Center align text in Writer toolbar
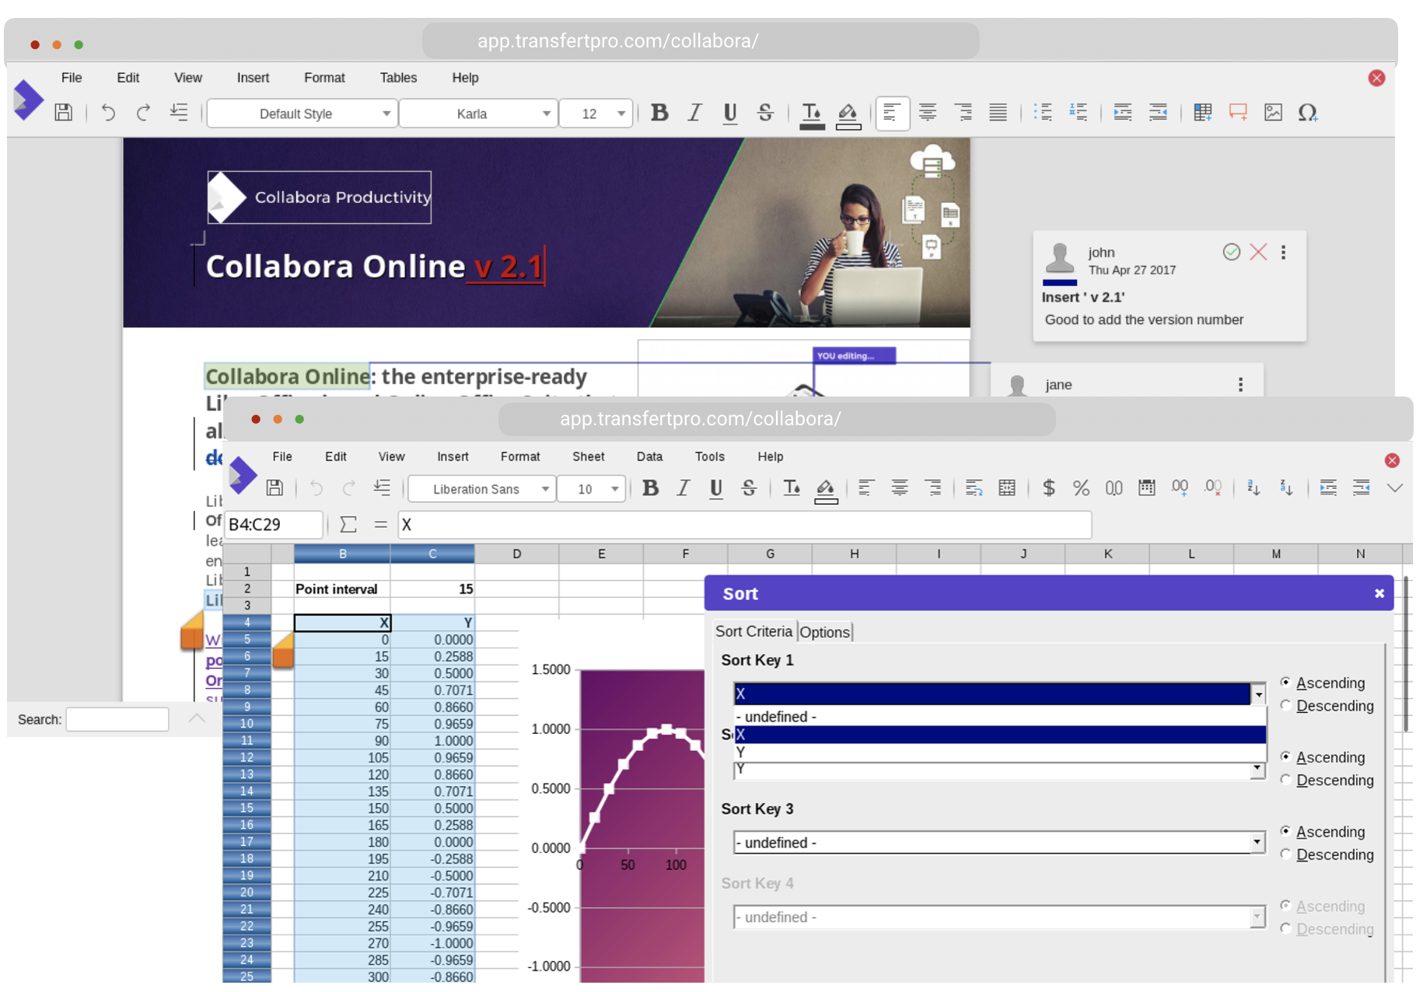The width and height of the screenshot is (1423, 992). [928, 113]
